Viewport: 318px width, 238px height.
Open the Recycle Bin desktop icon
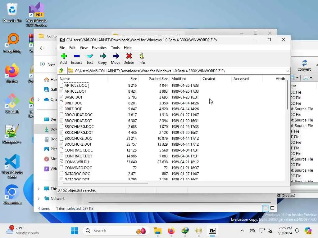click(12, 12)
